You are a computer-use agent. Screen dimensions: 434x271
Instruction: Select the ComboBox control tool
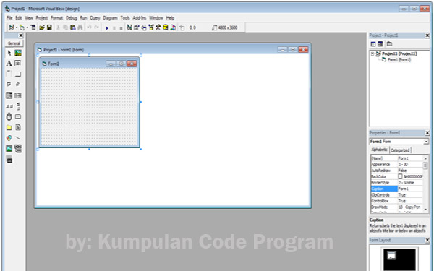9,95
